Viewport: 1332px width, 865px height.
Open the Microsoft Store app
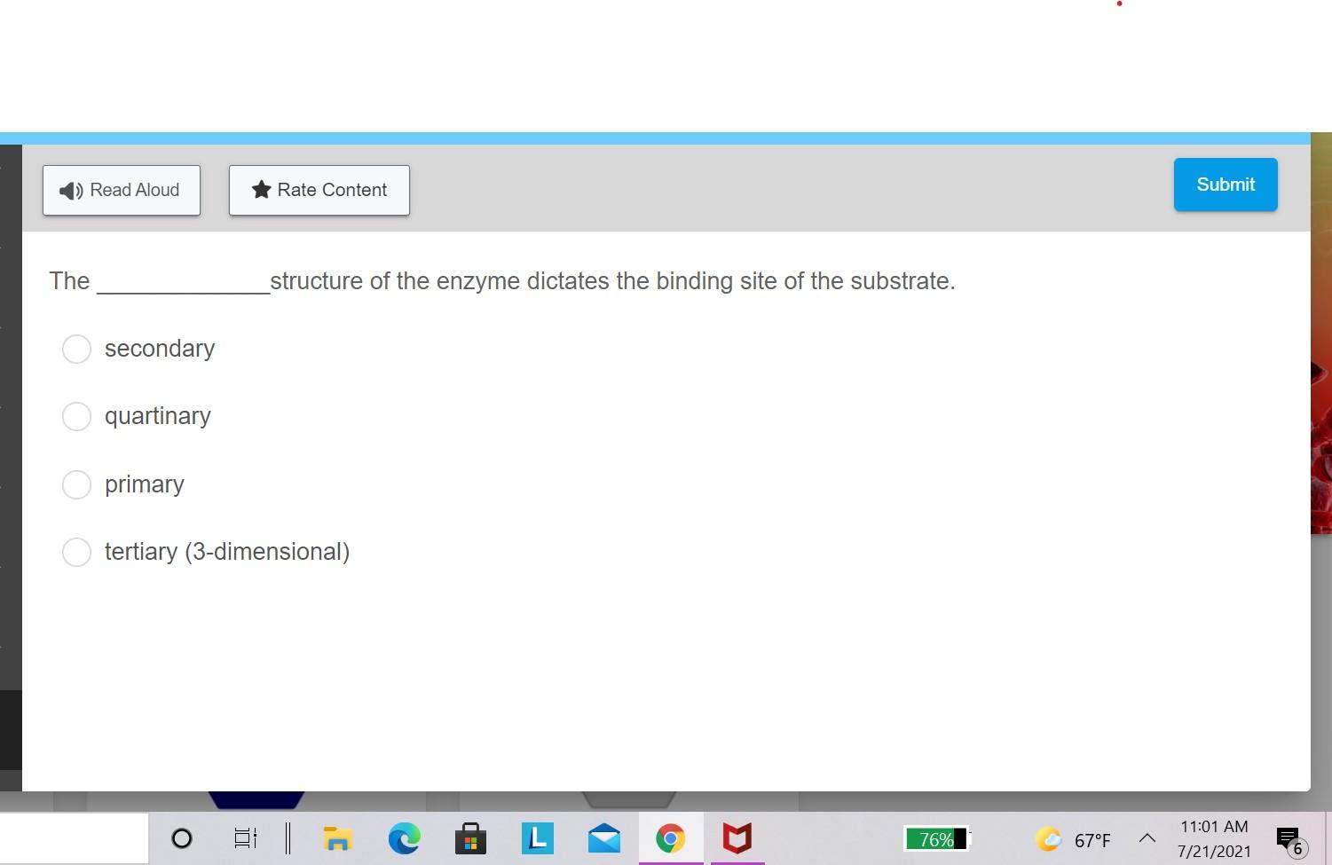pos(470,837)
